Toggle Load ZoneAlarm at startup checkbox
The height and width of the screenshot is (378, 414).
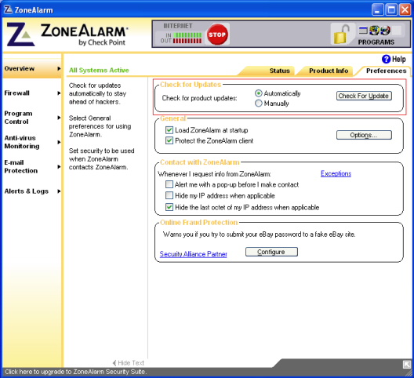coord(169,130)
